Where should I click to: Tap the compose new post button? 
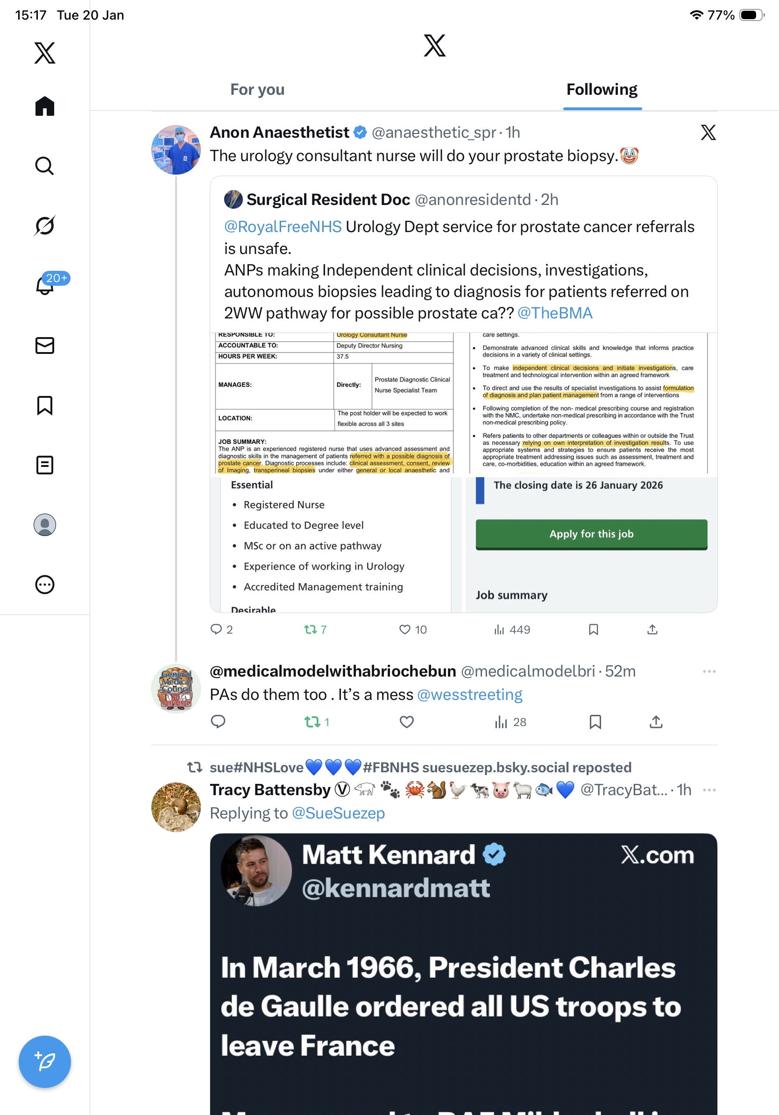pyautogui.click(x=44, y=1062)
